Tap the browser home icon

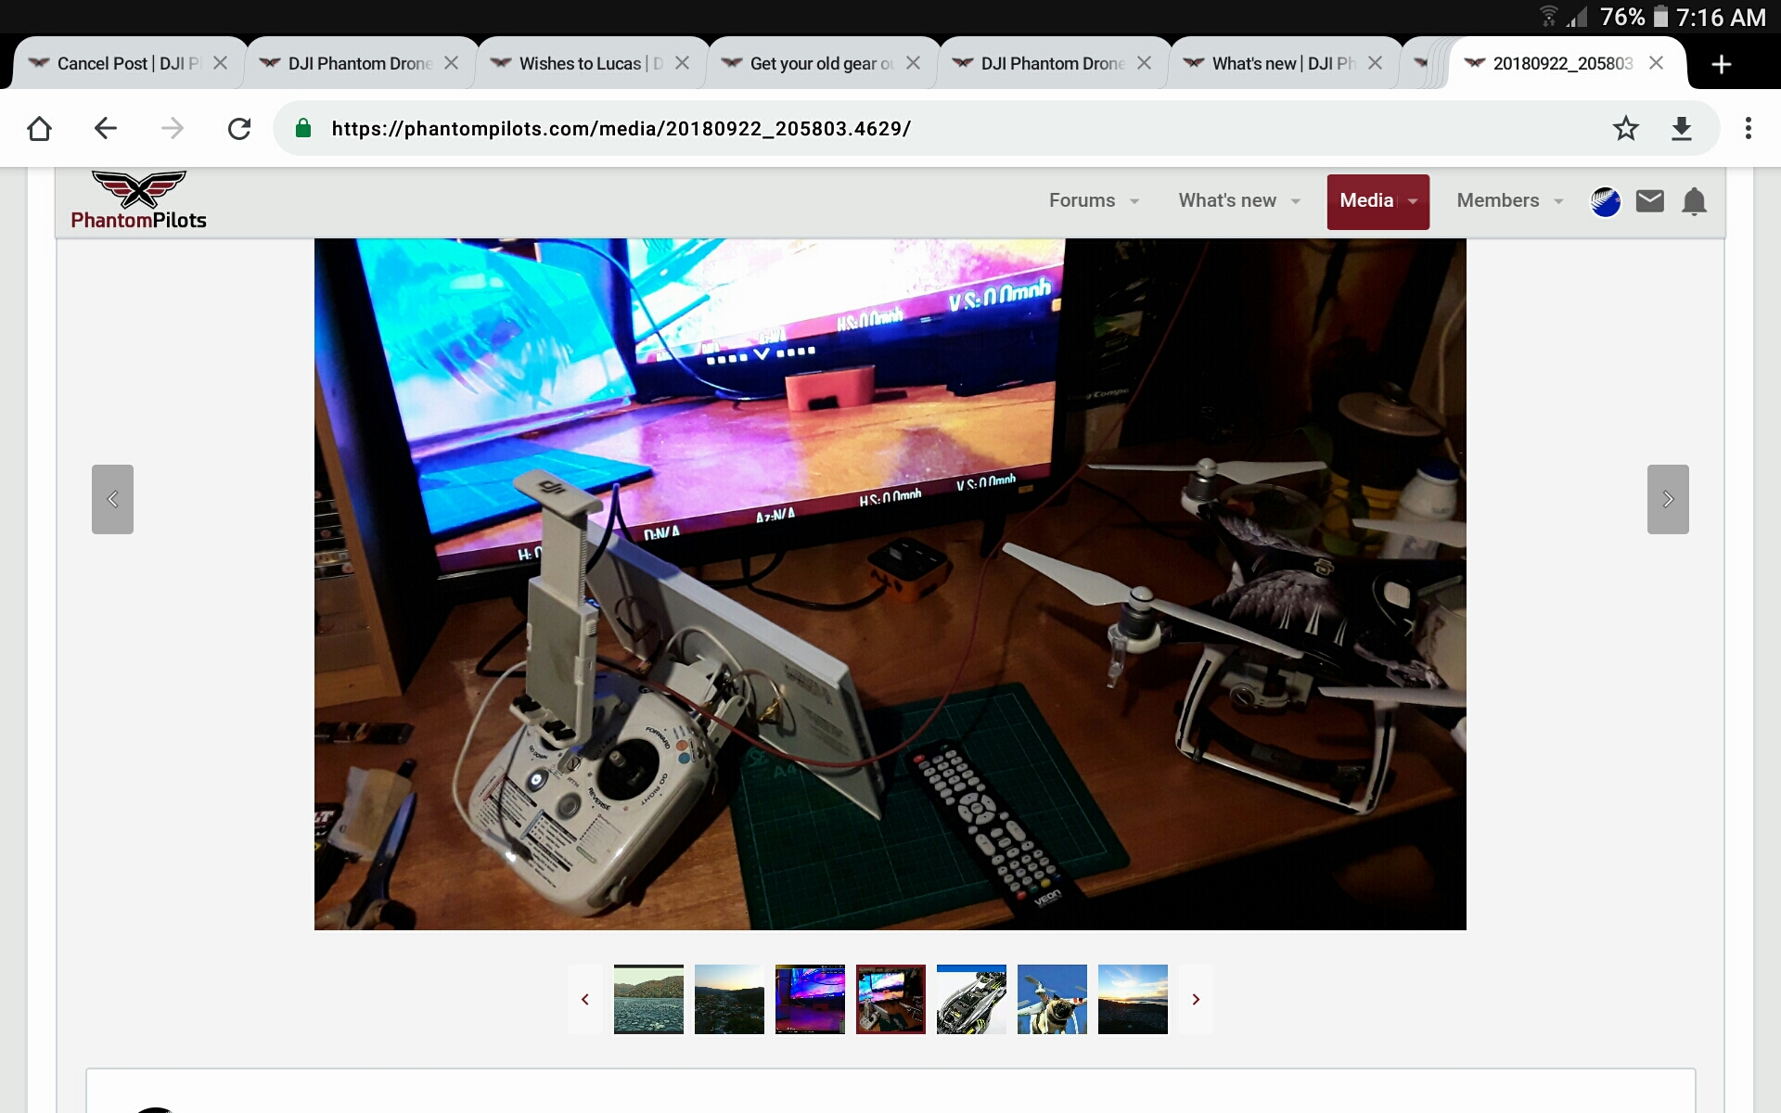point(39,128)
